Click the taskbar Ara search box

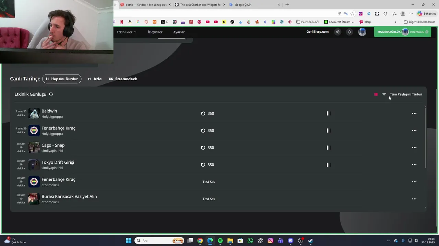click(159, 241)
